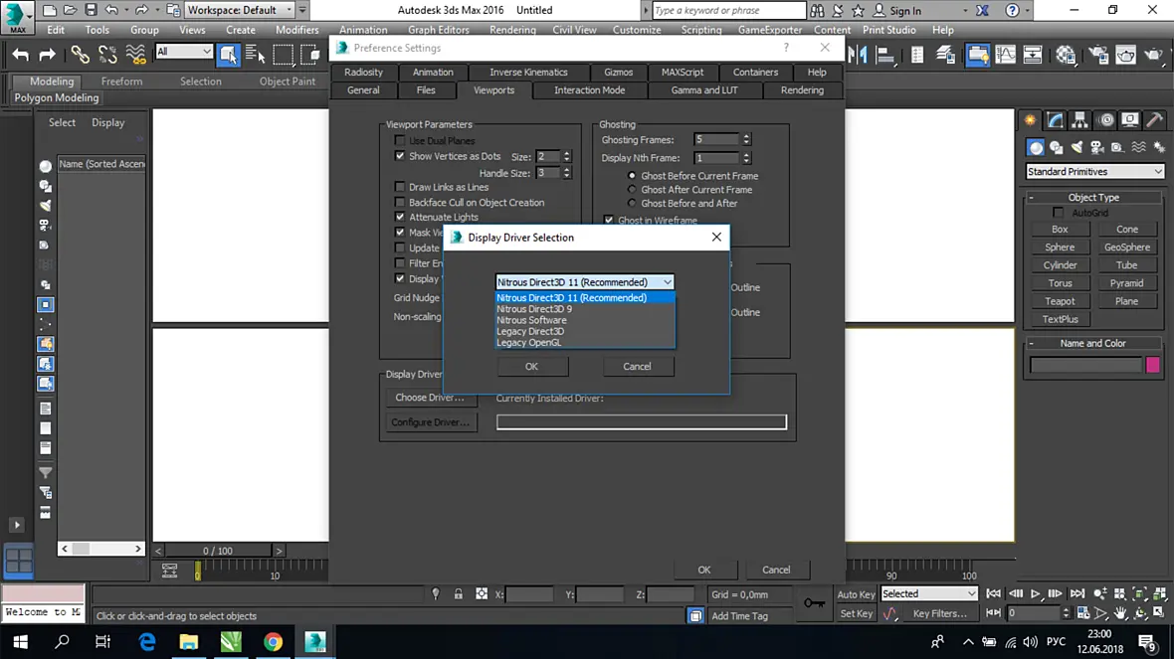Screen dimensions: 1174x659
Task: Click the object color magenta swatch
Action: (x=1152, y=364)
